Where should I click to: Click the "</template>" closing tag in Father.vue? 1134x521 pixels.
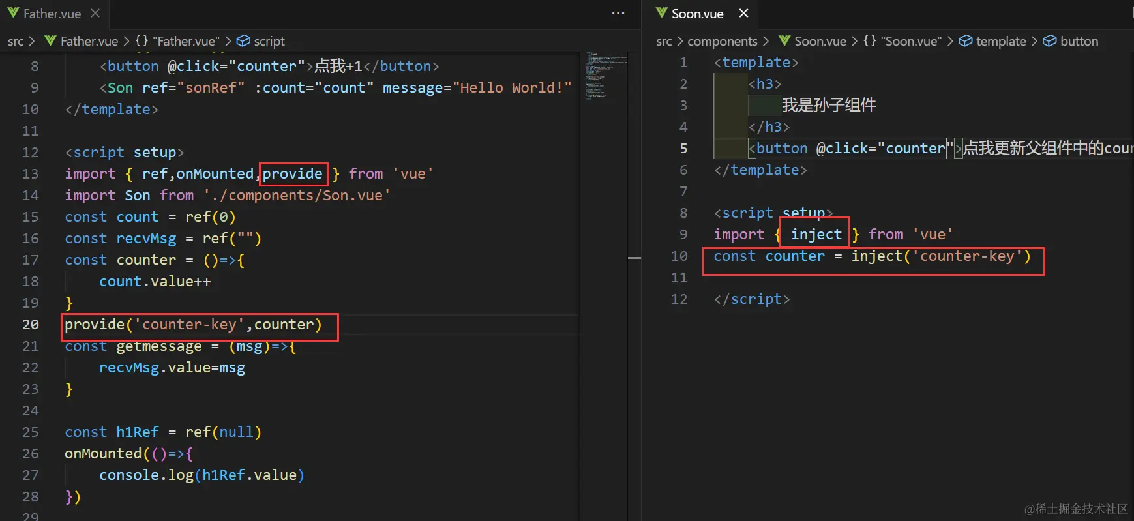coord(112,110)
